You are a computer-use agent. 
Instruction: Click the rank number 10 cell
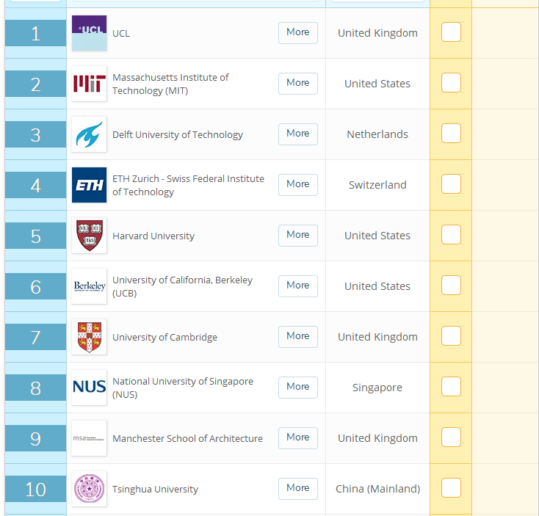36,489
